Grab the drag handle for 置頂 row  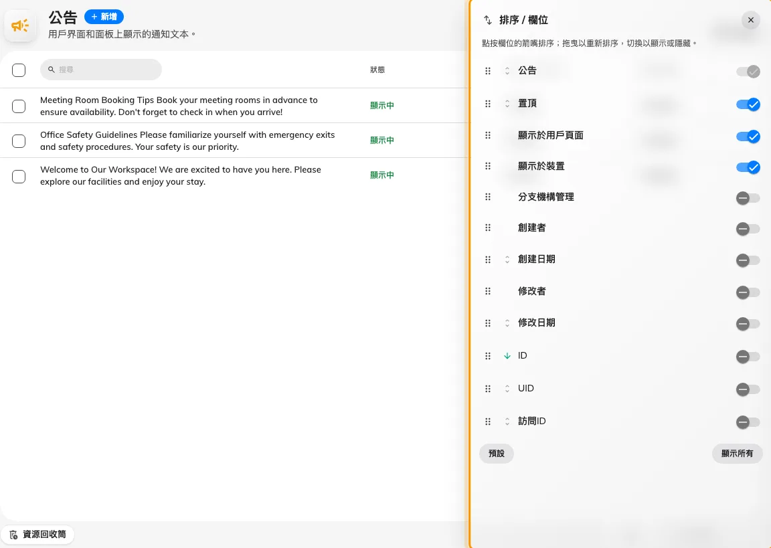[488, 104]
